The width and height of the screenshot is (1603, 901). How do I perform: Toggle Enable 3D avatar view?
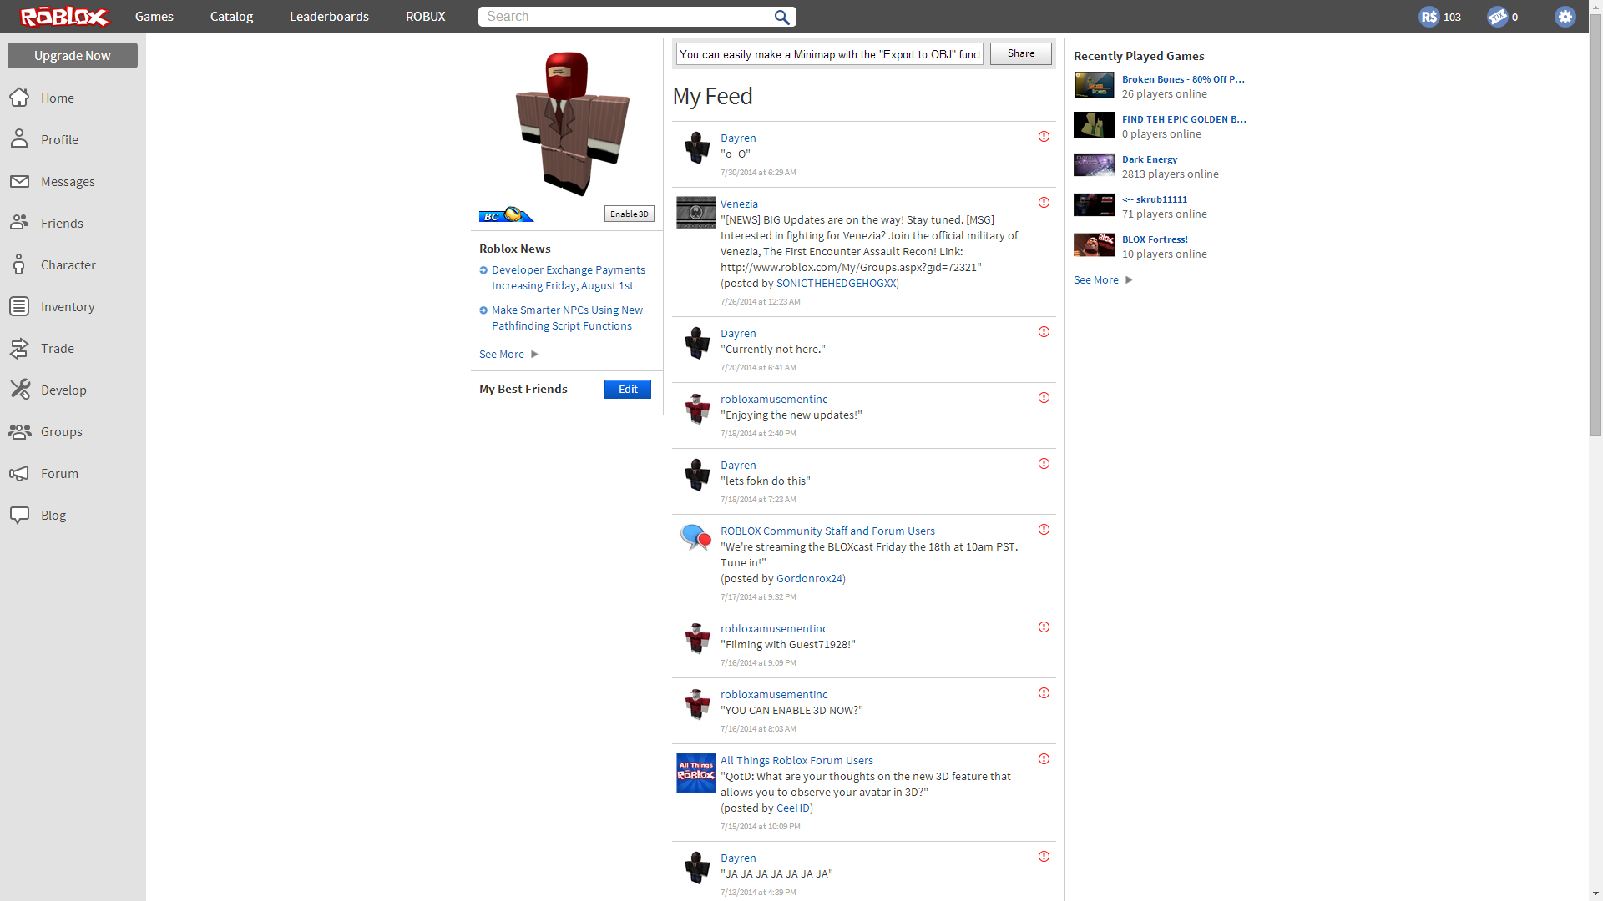tap(629, 214)
